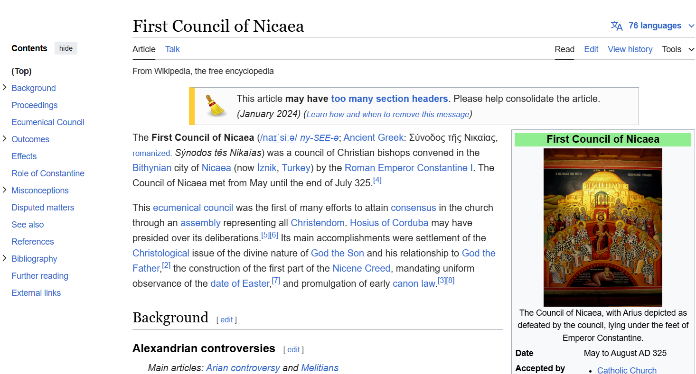Screen dimensions: 696x374
Task: Open the consensus link
Action: click(413, 208)
